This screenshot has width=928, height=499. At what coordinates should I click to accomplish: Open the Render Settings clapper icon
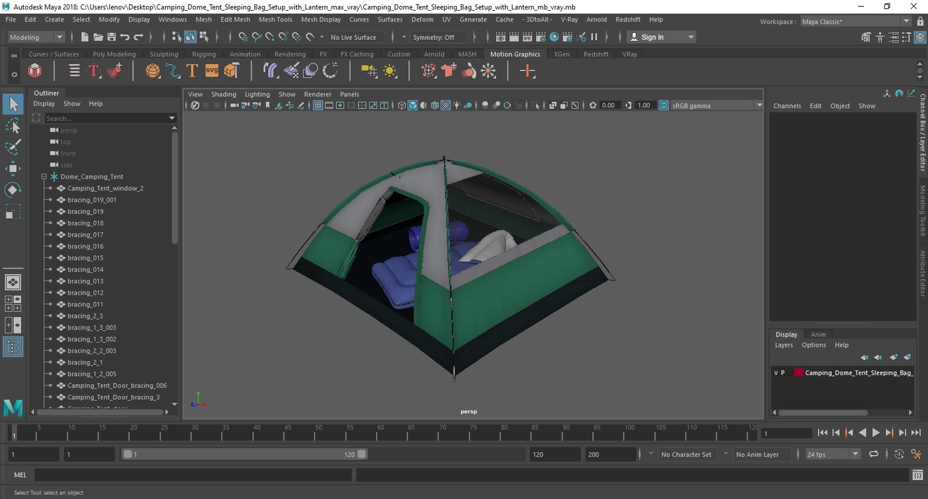541,37
